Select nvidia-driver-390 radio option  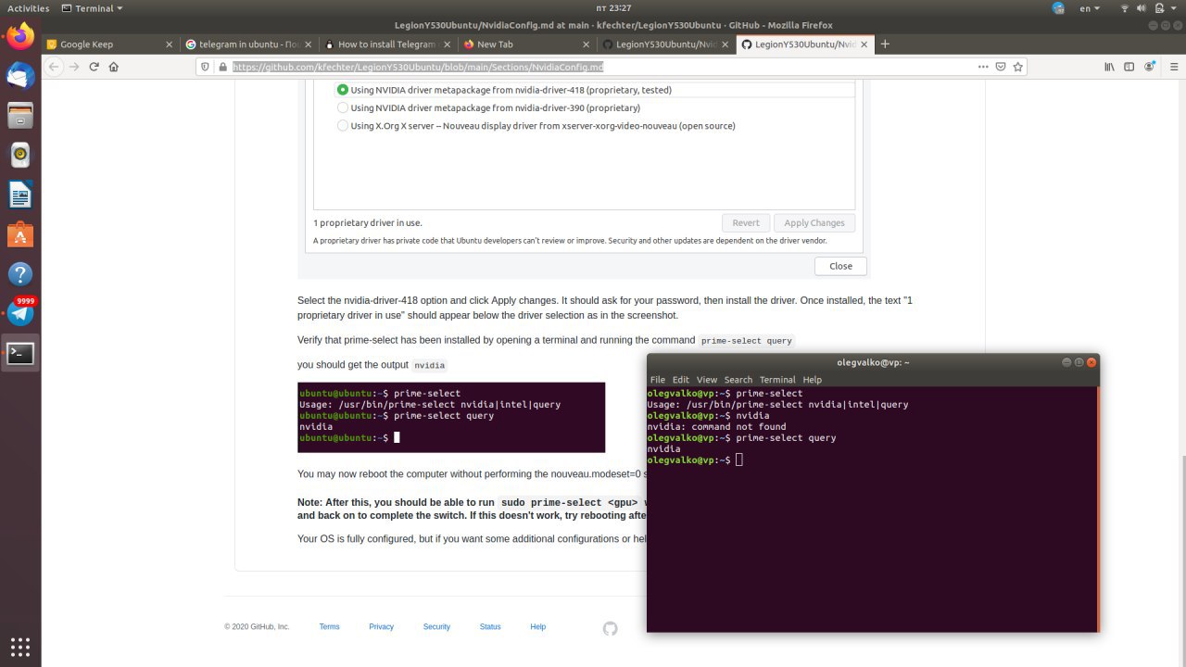point(343,107)
